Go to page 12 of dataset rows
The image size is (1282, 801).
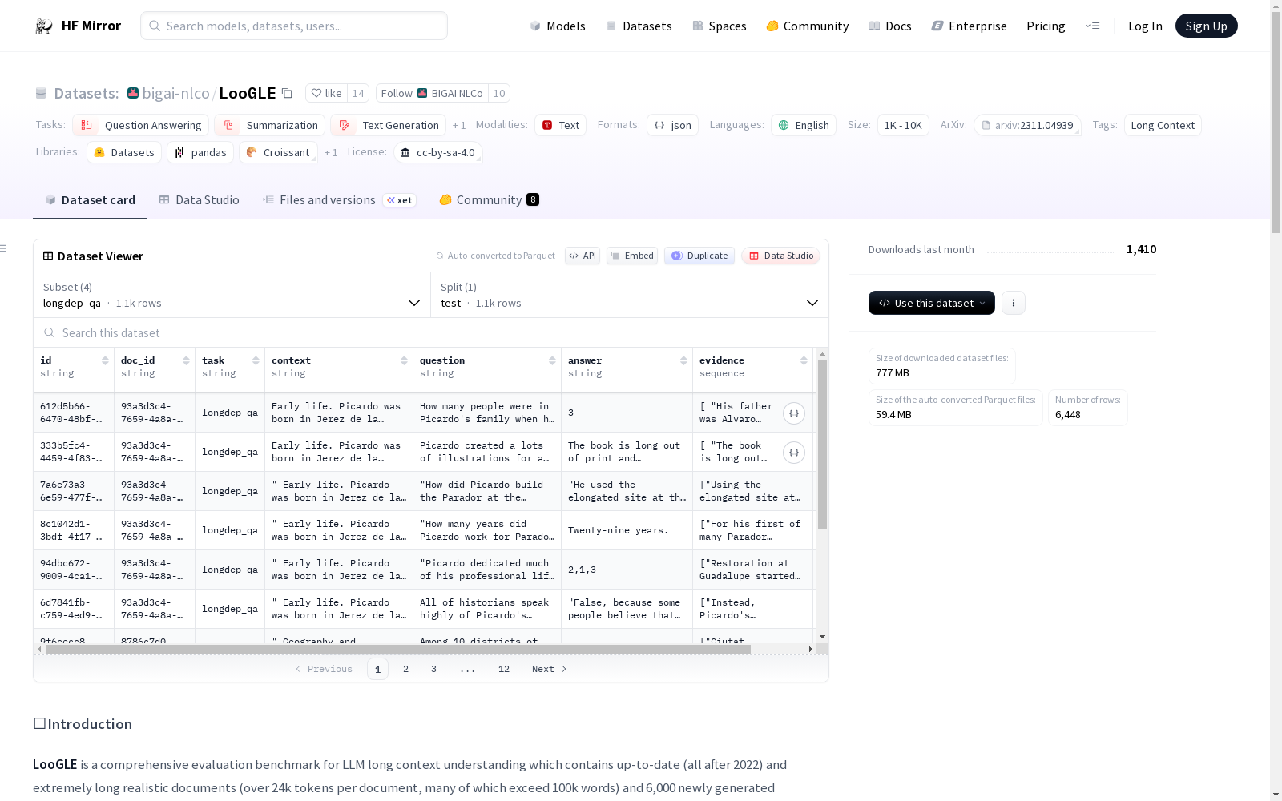coord(503,669)
